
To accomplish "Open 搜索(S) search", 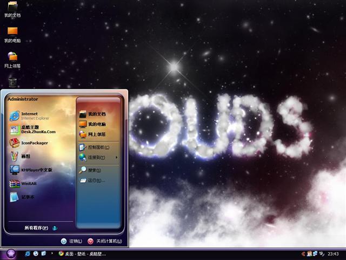I will [x=90, y=170].
